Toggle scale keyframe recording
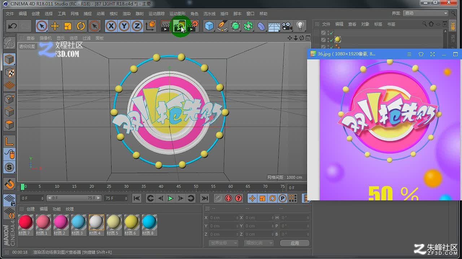Screen dimensions: 462x259 tap(262, 198)
